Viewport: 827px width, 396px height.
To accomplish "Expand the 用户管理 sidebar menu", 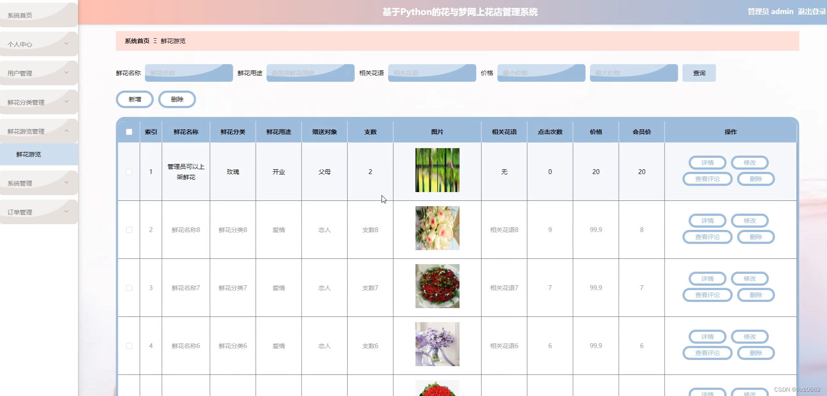I will click(x=39, y=73).
